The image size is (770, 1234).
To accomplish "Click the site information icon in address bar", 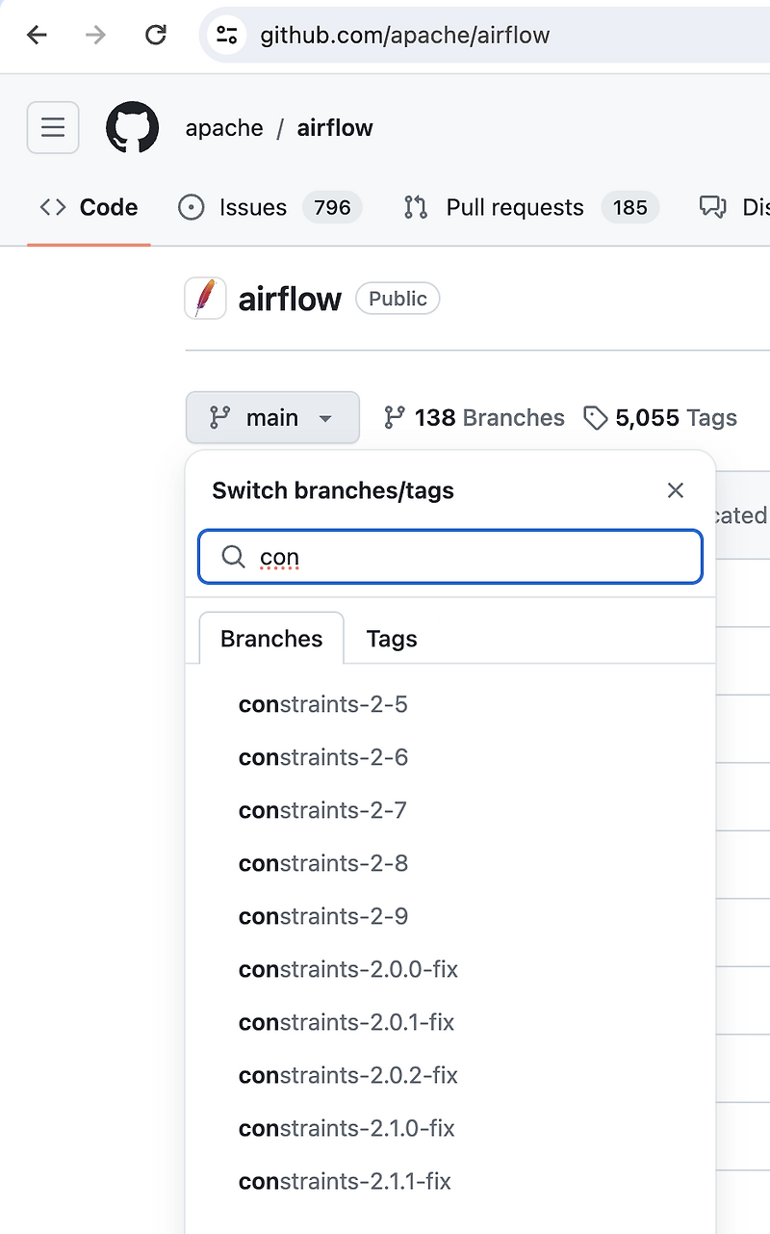I will tap(227, 36).
